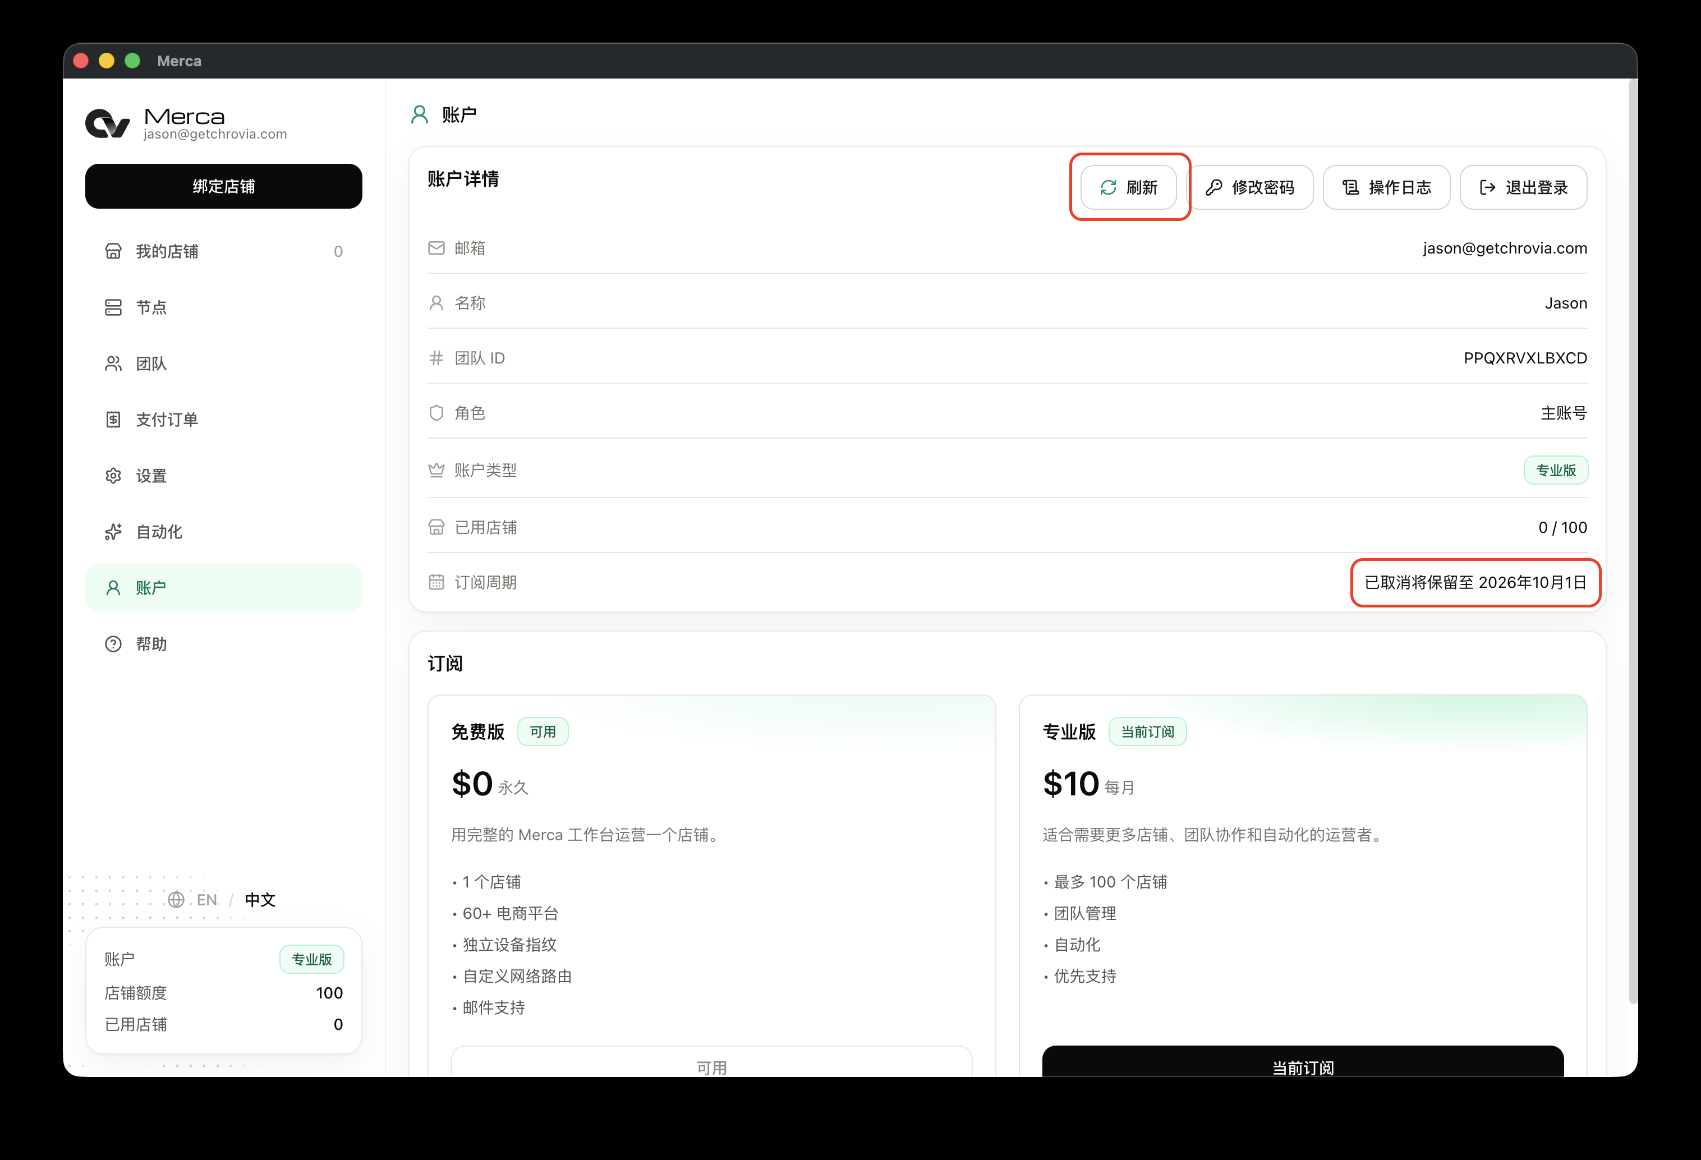Click the refresh arrows icon in 刷新
Screen dimensions: 1701x1160
[x=1108, y=187]
